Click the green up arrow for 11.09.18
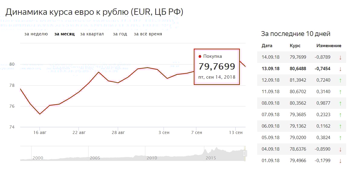The image size is (354, 173). tap(340, 92)
